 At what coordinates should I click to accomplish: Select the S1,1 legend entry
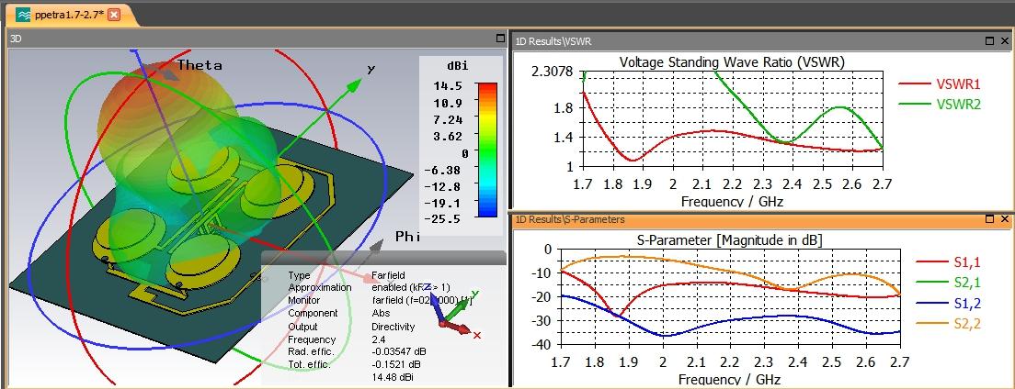point(948,261)
